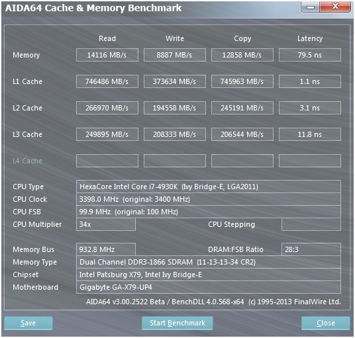This screenshot has height=338, width=355.
Task: Click L1 Cache Copy value 745963 MB/s
Action: [242, 81]
